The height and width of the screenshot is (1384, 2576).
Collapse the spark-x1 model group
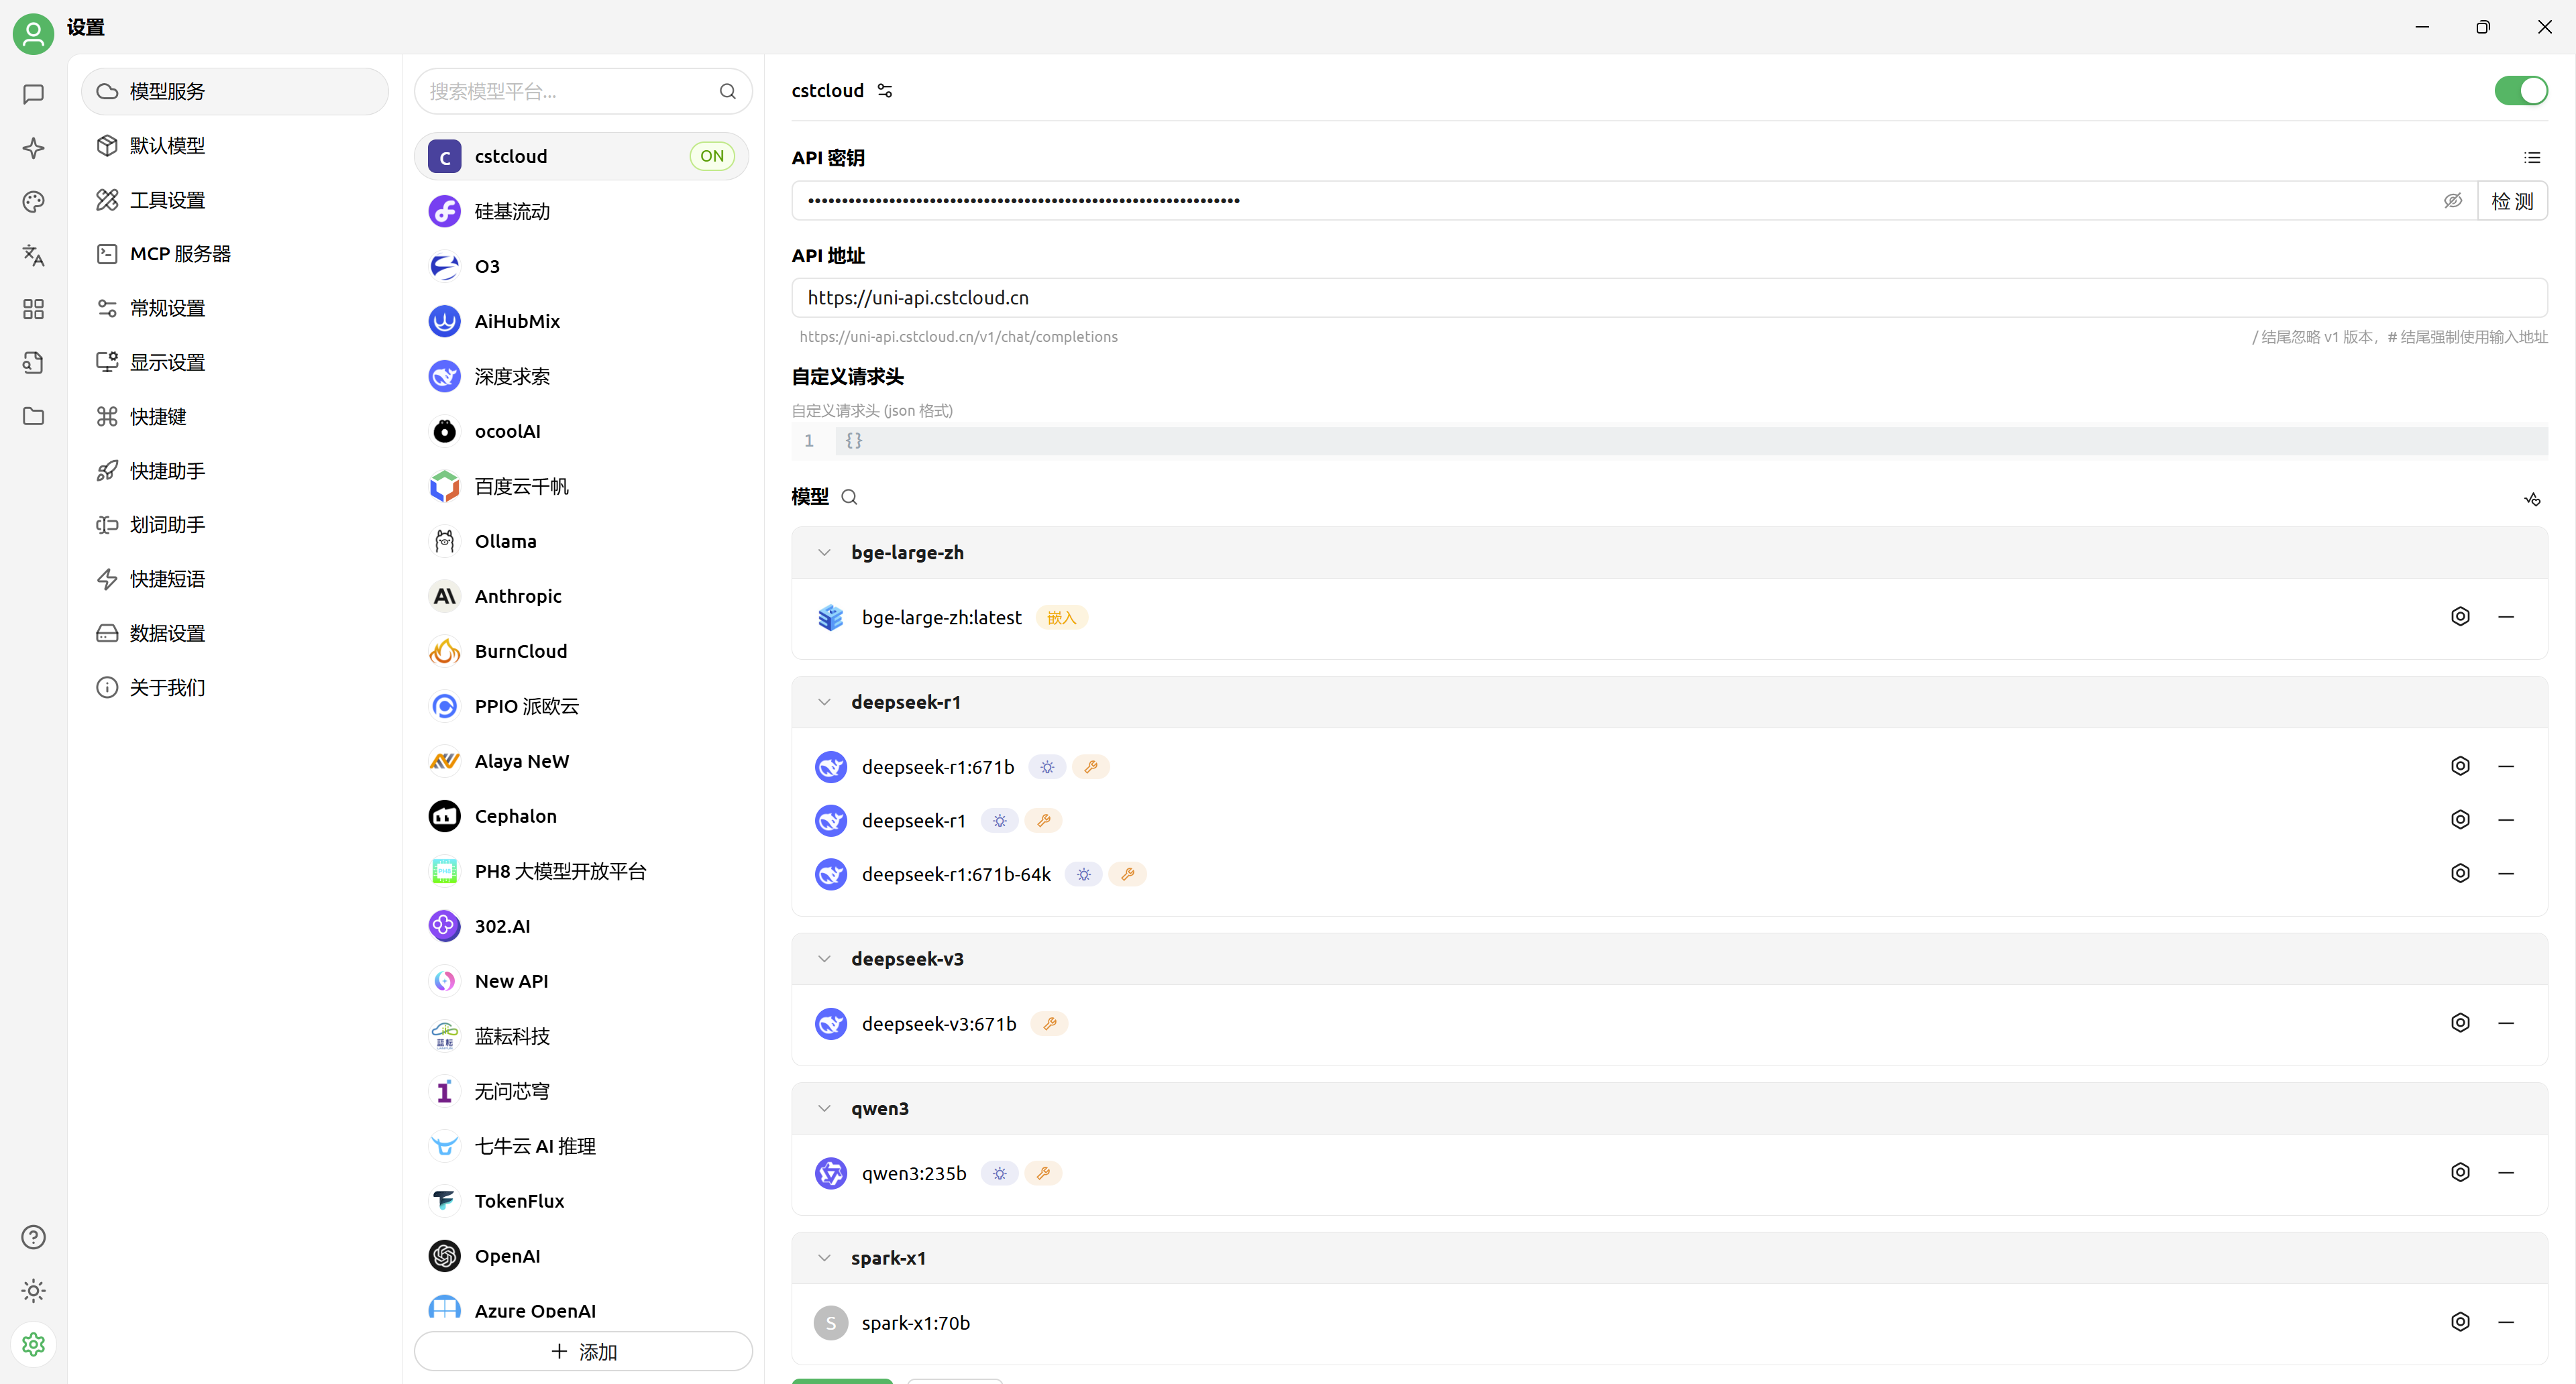[824, 1258]
